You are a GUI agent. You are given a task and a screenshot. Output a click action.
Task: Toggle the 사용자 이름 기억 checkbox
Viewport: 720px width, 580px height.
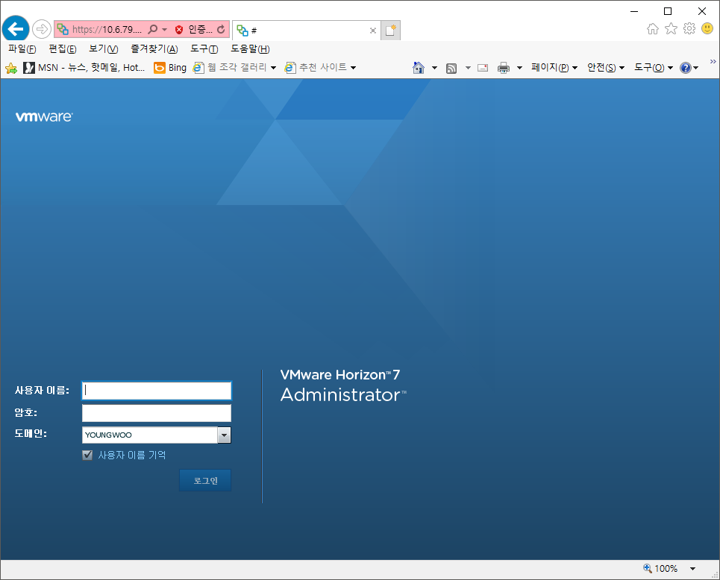click(x=87, y=456)
